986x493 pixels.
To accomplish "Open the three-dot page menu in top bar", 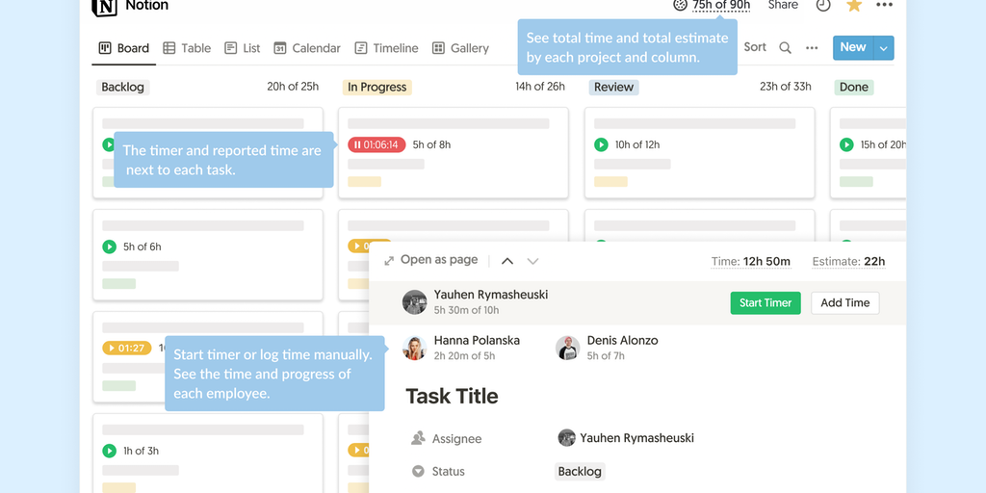I will tap(884, 5).
